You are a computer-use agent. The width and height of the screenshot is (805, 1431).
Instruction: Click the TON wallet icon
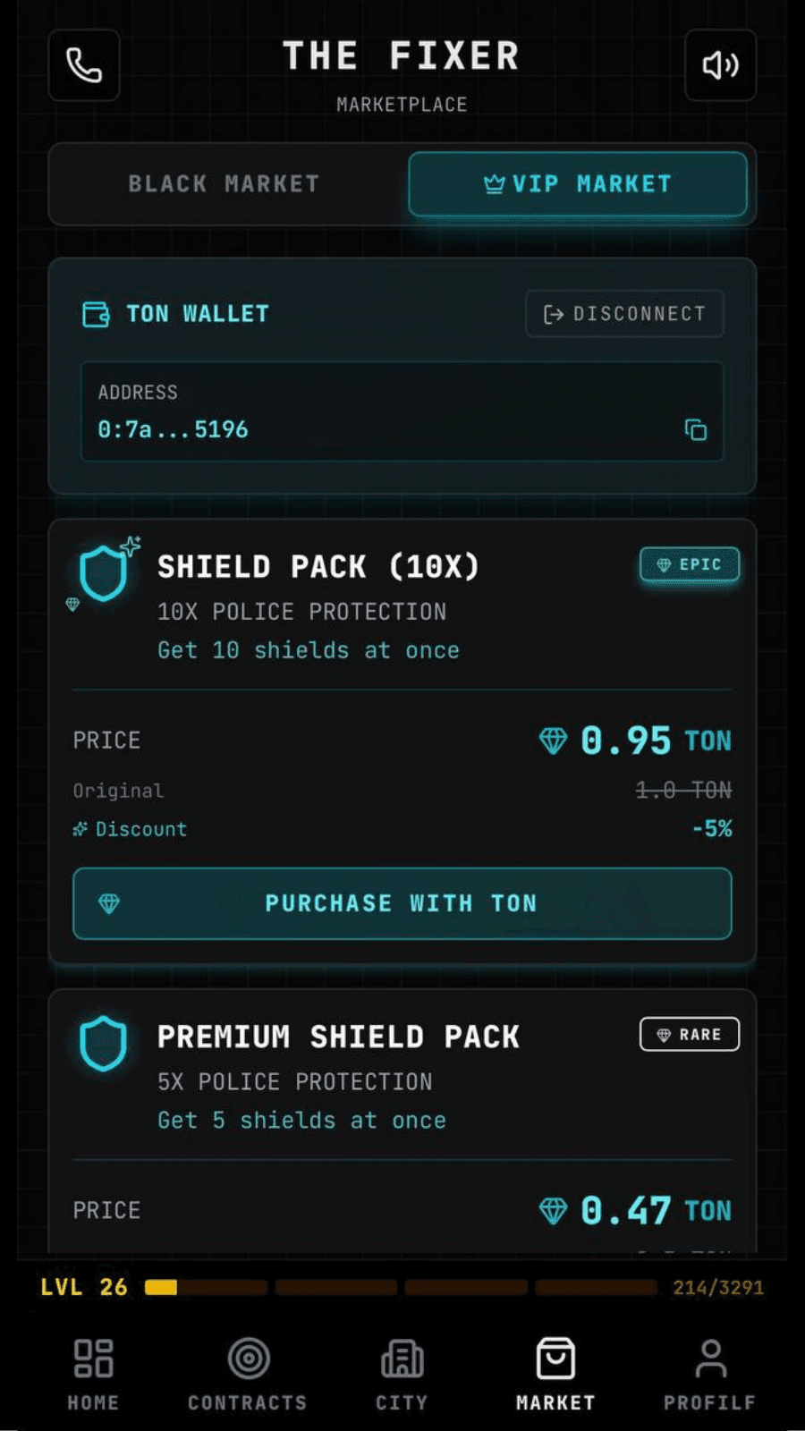point(96,314)
